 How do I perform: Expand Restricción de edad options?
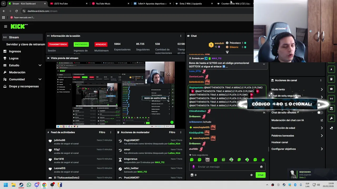322,128
